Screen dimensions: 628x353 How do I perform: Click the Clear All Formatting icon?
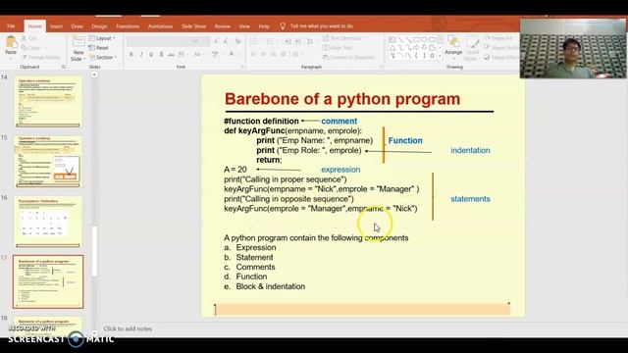click(237, 41)
